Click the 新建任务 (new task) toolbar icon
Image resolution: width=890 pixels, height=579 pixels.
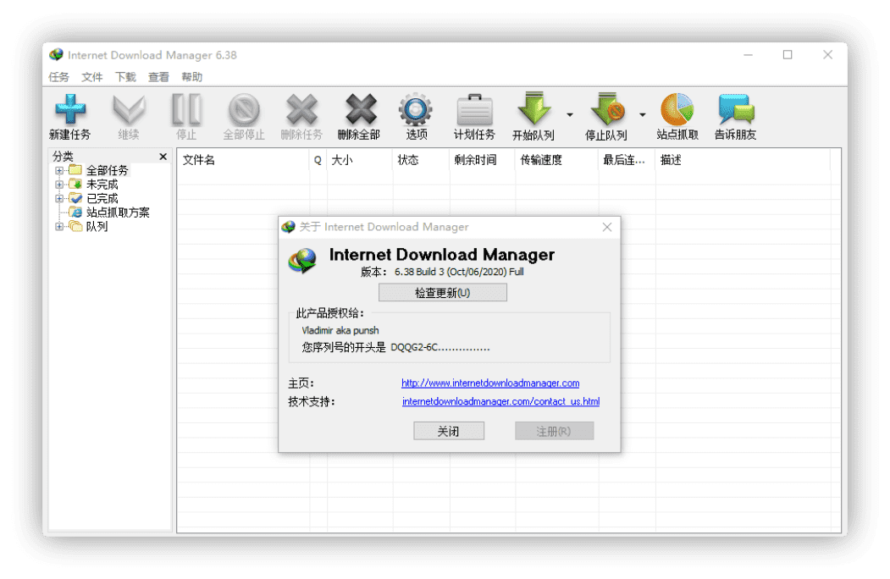pos(69,109)
